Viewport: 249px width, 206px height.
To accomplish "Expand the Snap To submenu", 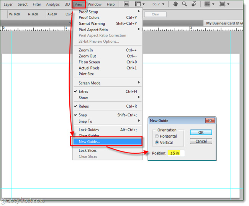I will [108, 121].
